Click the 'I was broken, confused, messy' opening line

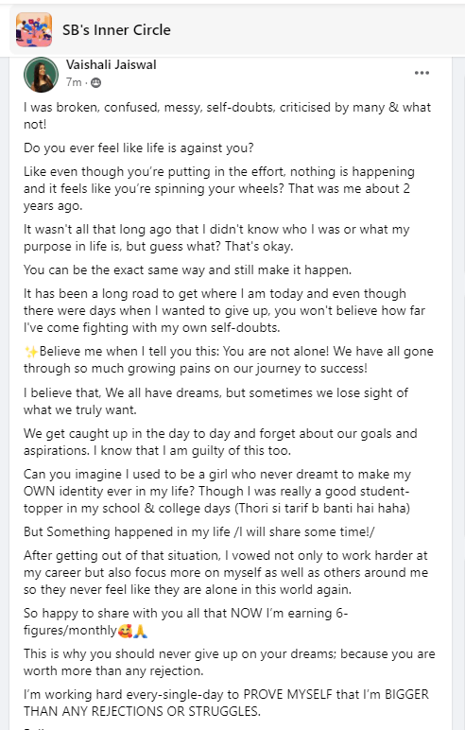(x=227, y=116)
